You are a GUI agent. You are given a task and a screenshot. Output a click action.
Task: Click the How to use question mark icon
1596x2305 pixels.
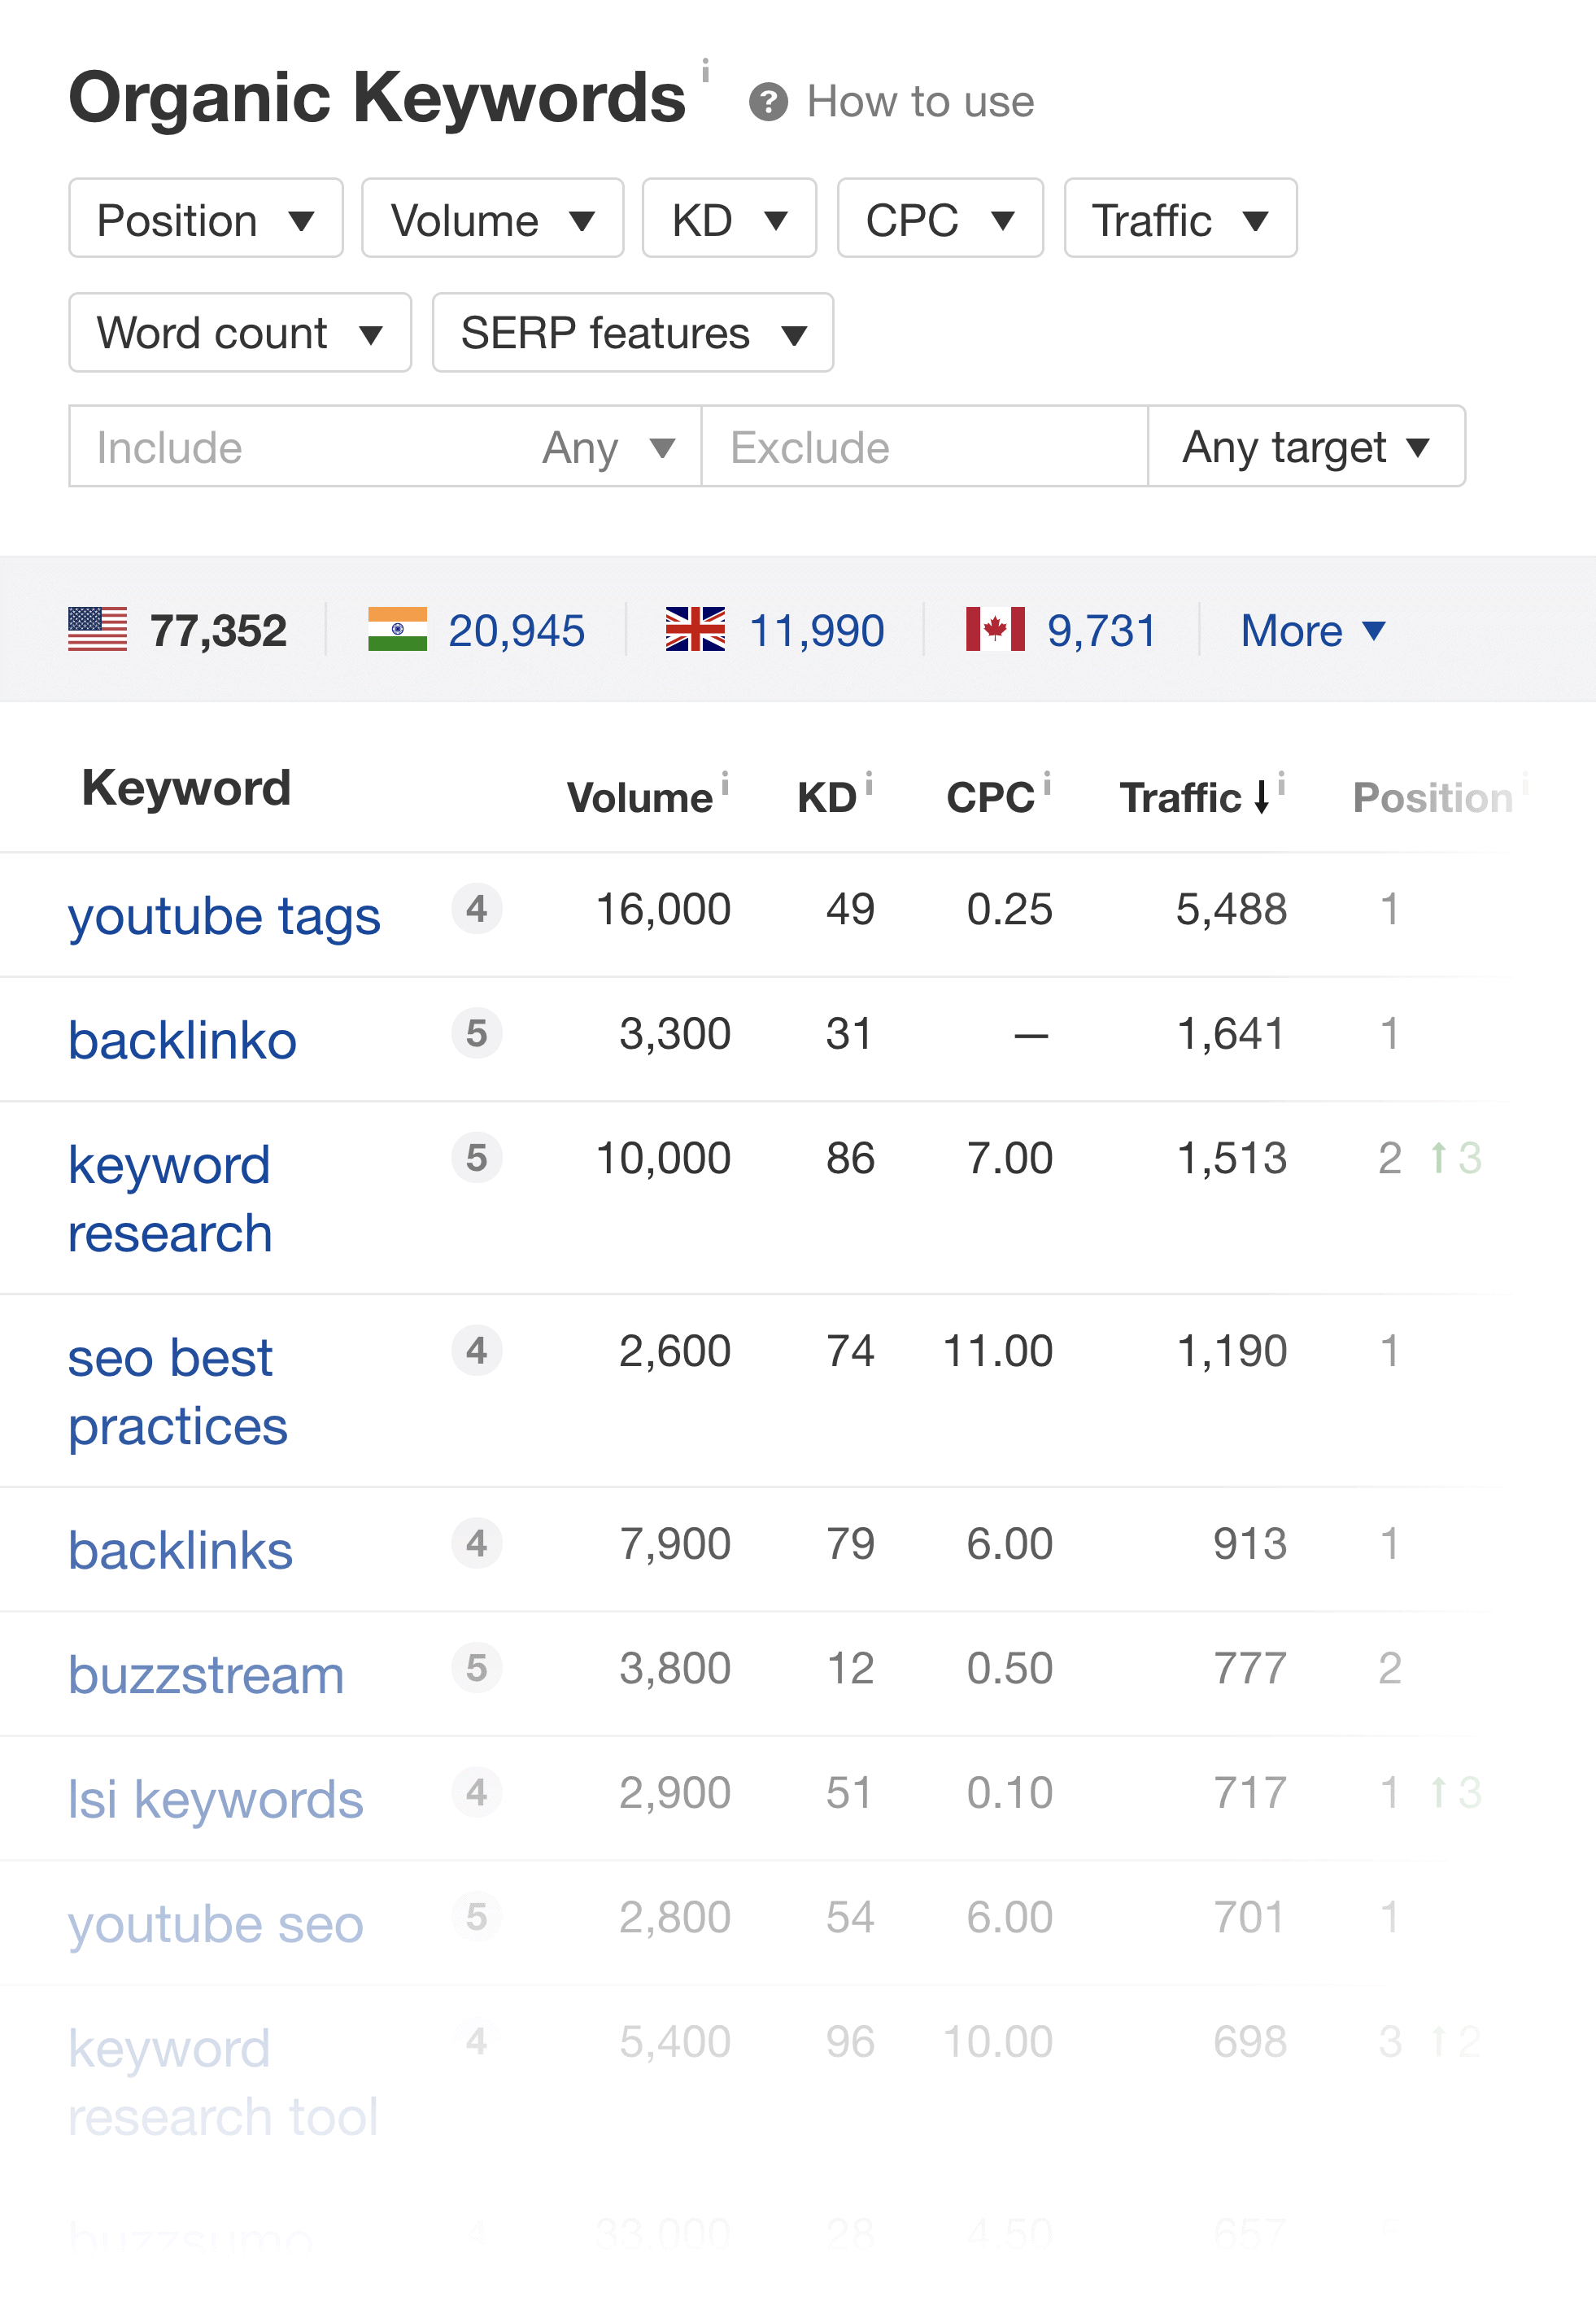[x=768, y=102]
